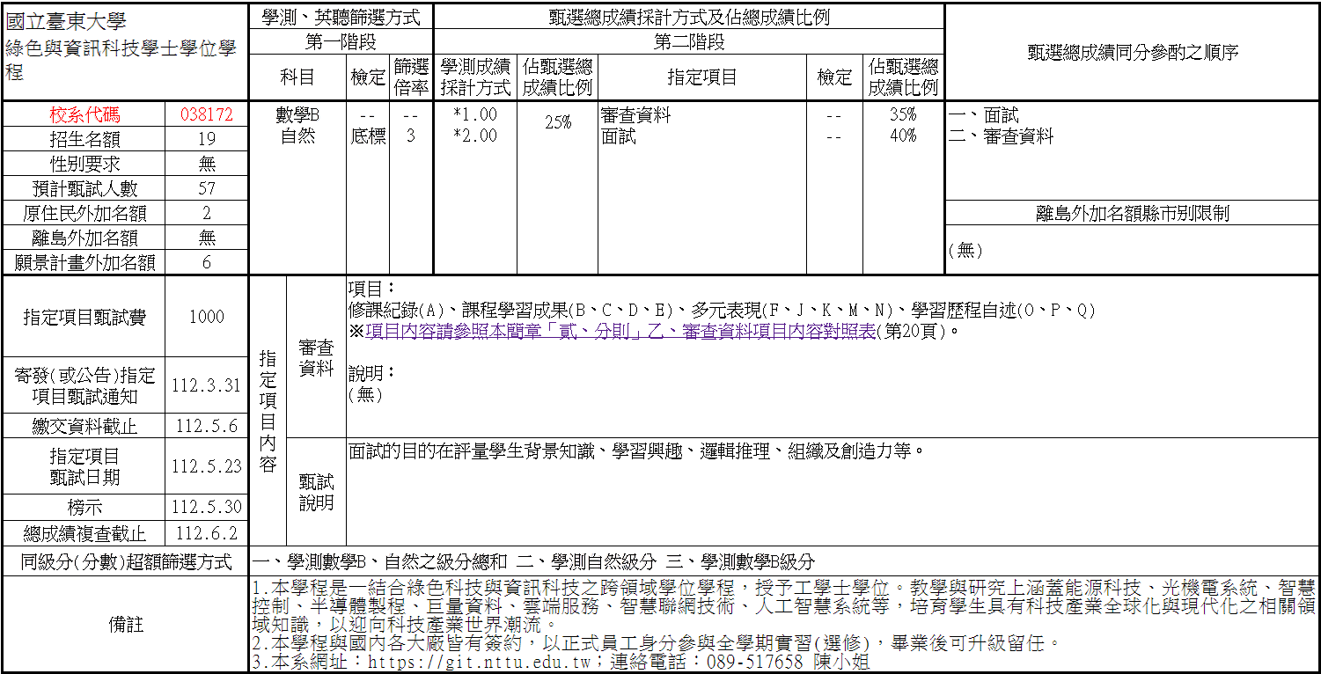1321x674 pixels.
Task: Click the 願景計畫外加名額 label
Action: [84, 262]
